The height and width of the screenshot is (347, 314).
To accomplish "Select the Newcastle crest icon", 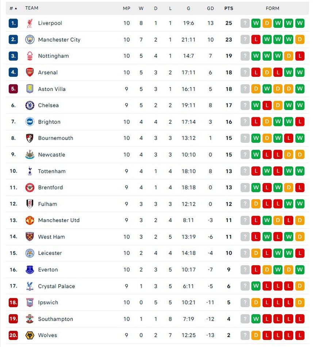I will [30, 155].
